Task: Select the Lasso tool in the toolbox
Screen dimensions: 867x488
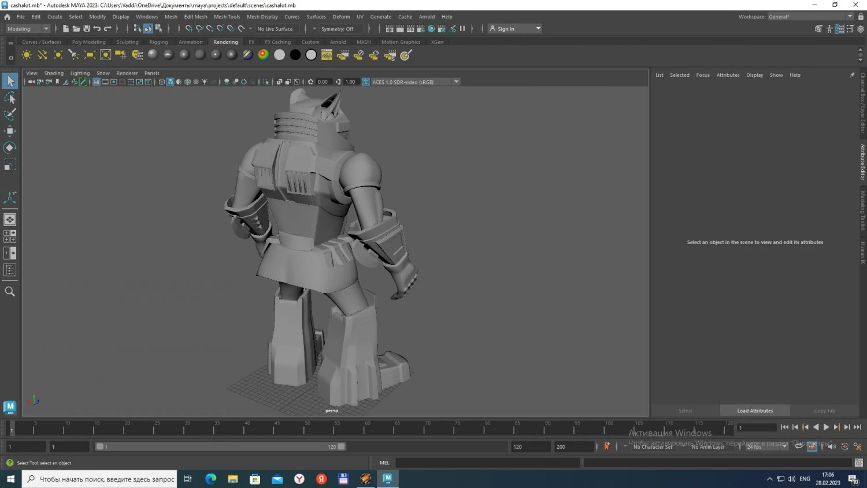Action: (10, 98)
